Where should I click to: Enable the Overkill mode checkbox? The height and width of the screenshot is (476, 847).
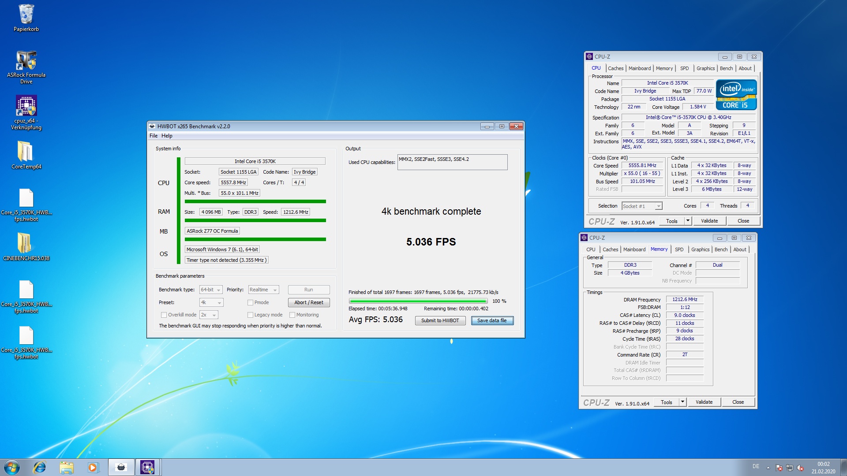tap(164, 315)
